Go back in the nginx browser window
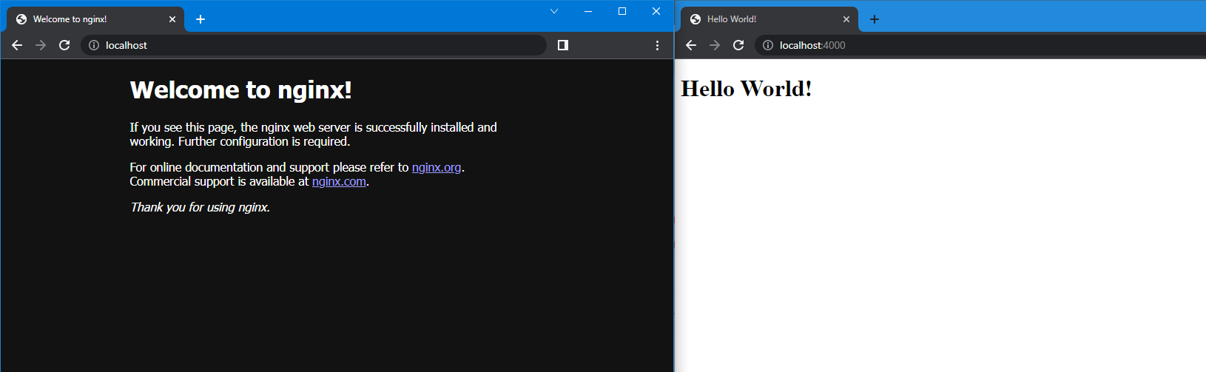 tap(17, 45)
